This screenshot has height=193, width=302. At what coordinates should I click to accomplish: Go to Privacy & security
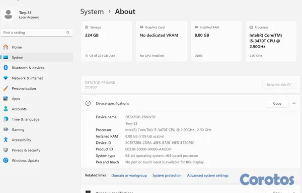point(37,150)
